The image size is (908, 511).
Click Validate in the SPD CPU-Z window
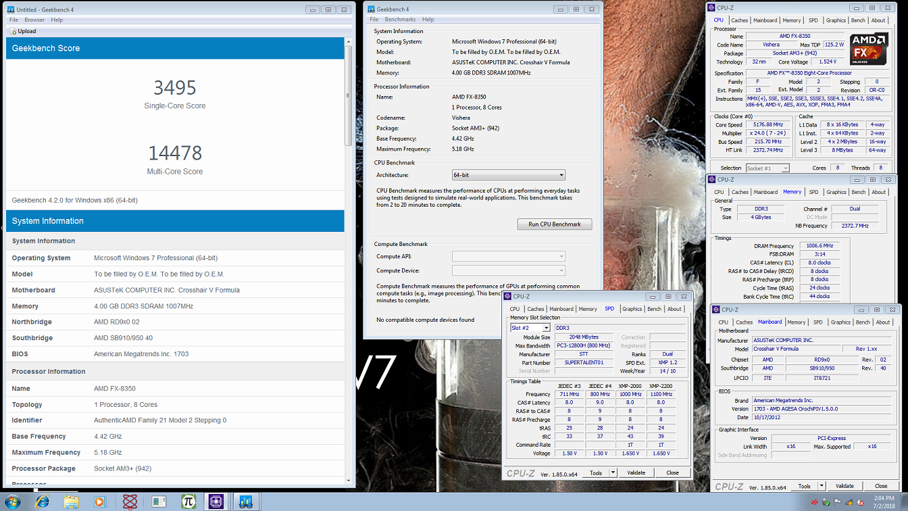(636, 473)
